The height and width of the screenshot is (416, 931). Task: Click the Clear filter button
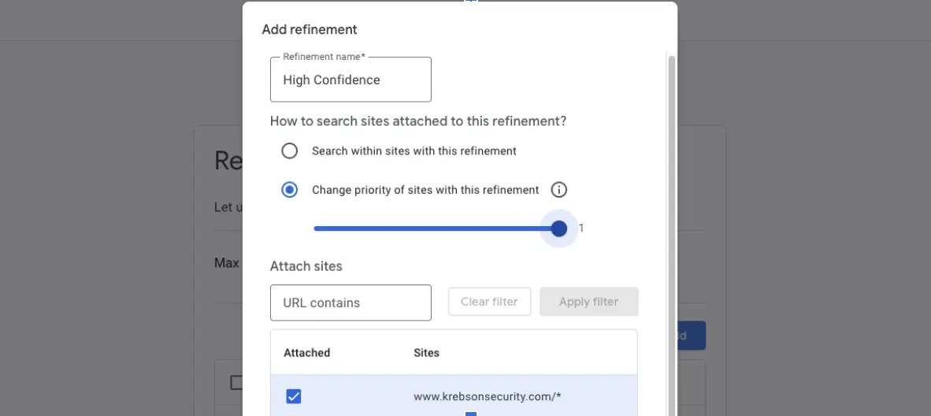pyautogui.click(x=489, y=302)
